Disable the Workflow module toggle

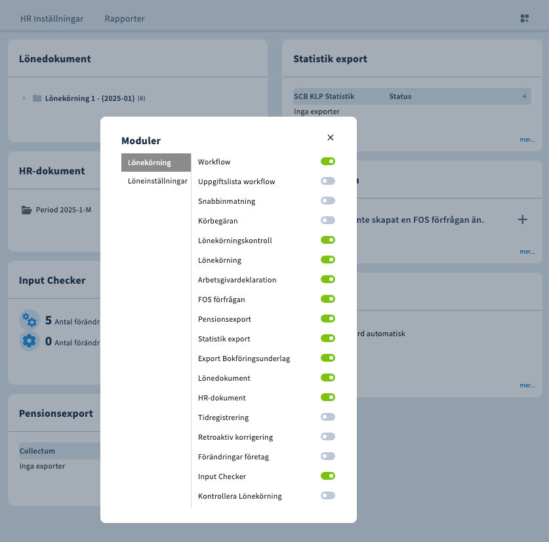[328, 161]
